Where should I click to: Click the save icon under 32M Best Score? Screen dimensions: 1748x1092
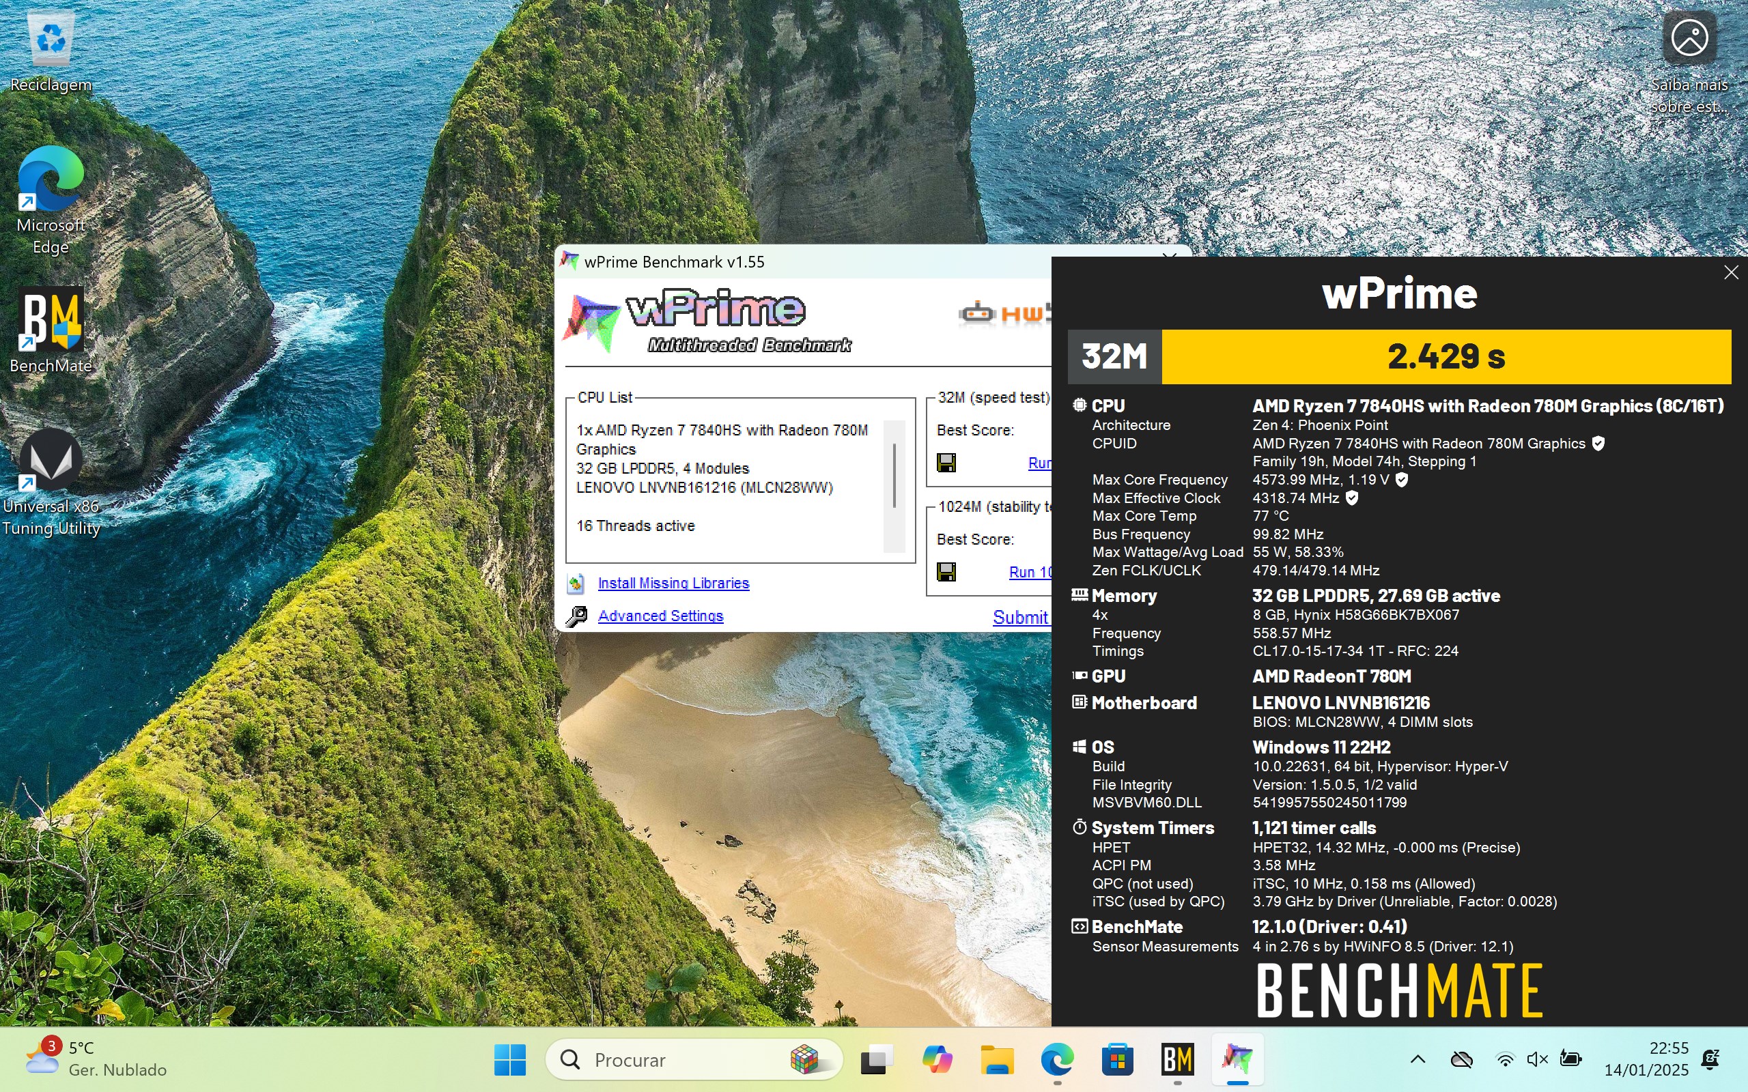coord(946,462)
